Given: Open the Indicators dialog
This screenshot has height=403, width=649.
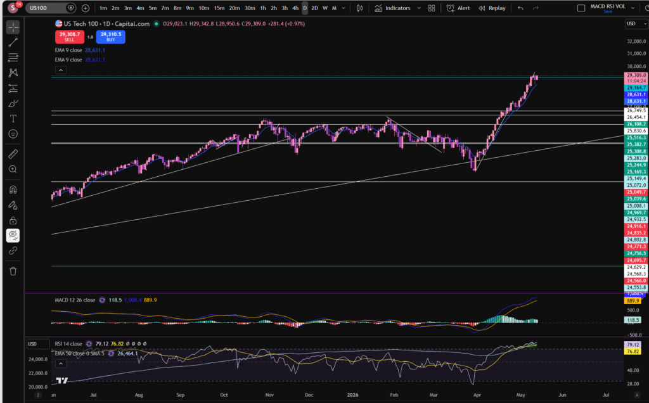Looking at the screenshot, I should click(x=393, y=8).
